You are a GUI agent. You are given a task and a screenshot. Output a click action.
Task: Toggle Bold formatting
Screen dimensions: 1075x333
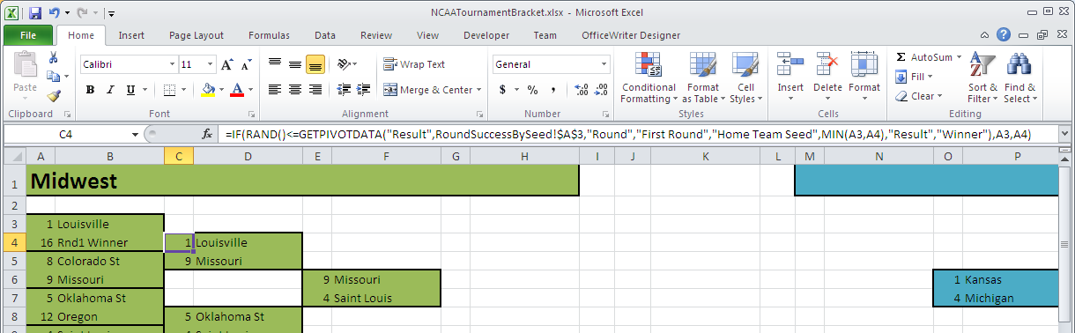coord(91,89)
